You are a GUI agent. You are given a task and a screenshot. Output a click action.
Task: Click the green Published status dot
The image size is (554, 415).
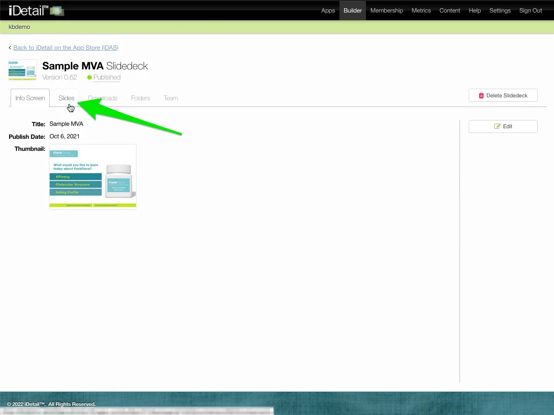tap(89, 77)
